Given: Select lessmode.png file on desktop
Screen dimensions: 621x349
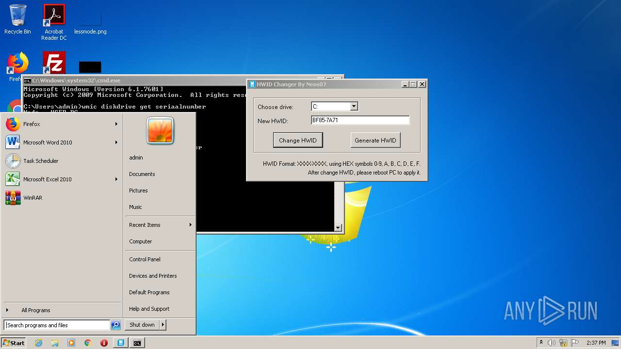Looking at the screenshot, I should (x=90, y=22).
